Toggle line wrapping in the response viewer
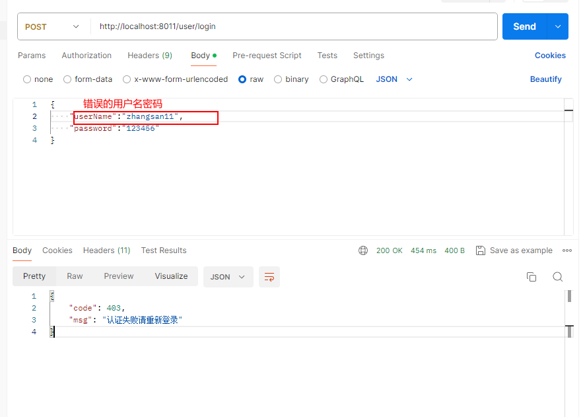583x417 pixels. pyautogui.click(x=269, y=277)
